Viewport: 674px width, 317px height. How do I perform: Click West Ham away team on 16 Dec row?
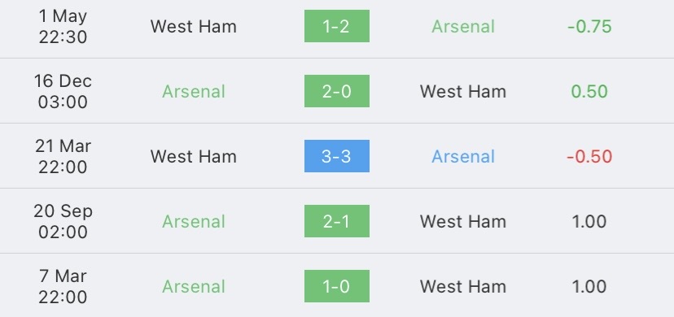(x=463, y=92)
